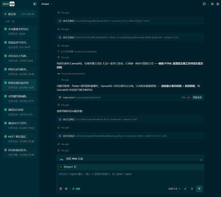Toggle the @Agent mode selector
Screen dimensions: 221x197
[68, 167]
